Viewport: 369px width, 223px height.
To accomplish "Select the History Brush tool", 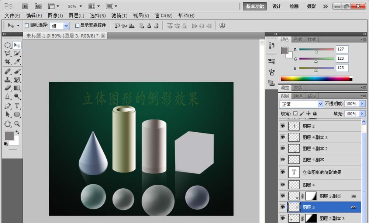I will coord(17,80).
